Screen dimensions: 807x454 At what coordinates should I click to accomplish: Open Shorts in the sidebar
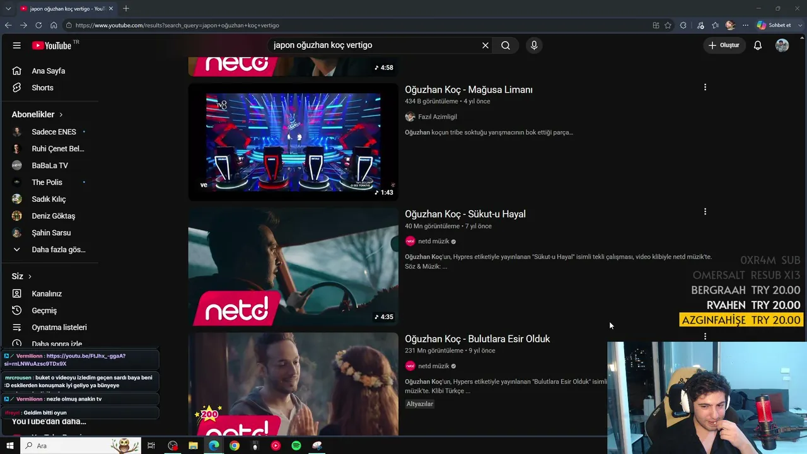[x=43, y=88]
